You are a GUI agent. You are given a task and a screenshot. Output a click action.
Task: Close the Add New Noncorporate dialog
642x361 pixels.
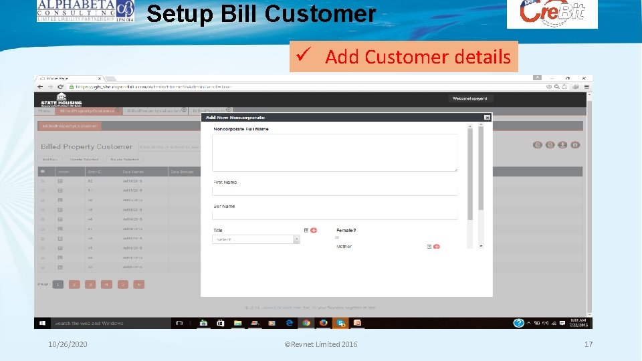[x=487, y=118]
